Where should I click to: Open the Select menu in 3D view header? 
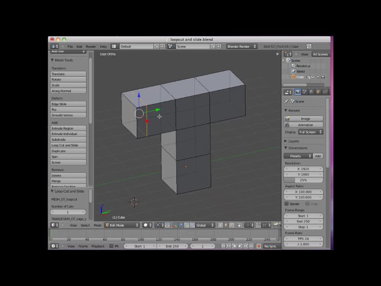(x=85, y=225)
